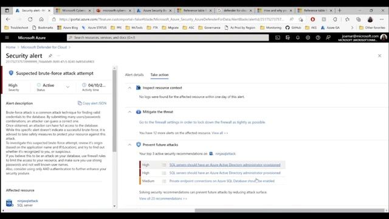Go to the firewall settings link
389x219 pixels.
tap(202, 122)
